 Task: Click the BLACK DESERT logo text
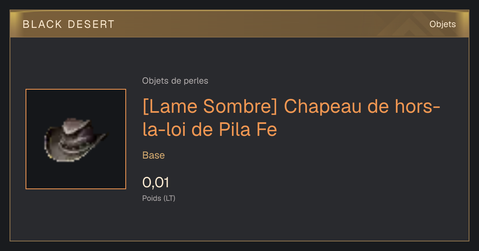(69, 24)
